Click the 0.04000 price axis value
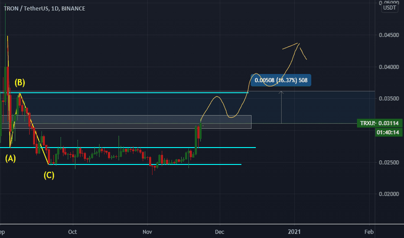The width and height of the screenshot is (404, 238). [x=389, y=67]
